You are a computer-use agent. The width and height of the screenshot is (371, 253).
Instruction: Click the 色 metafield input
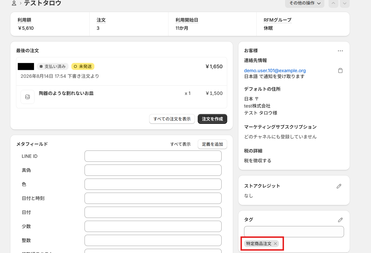click(x=153, y=184)
